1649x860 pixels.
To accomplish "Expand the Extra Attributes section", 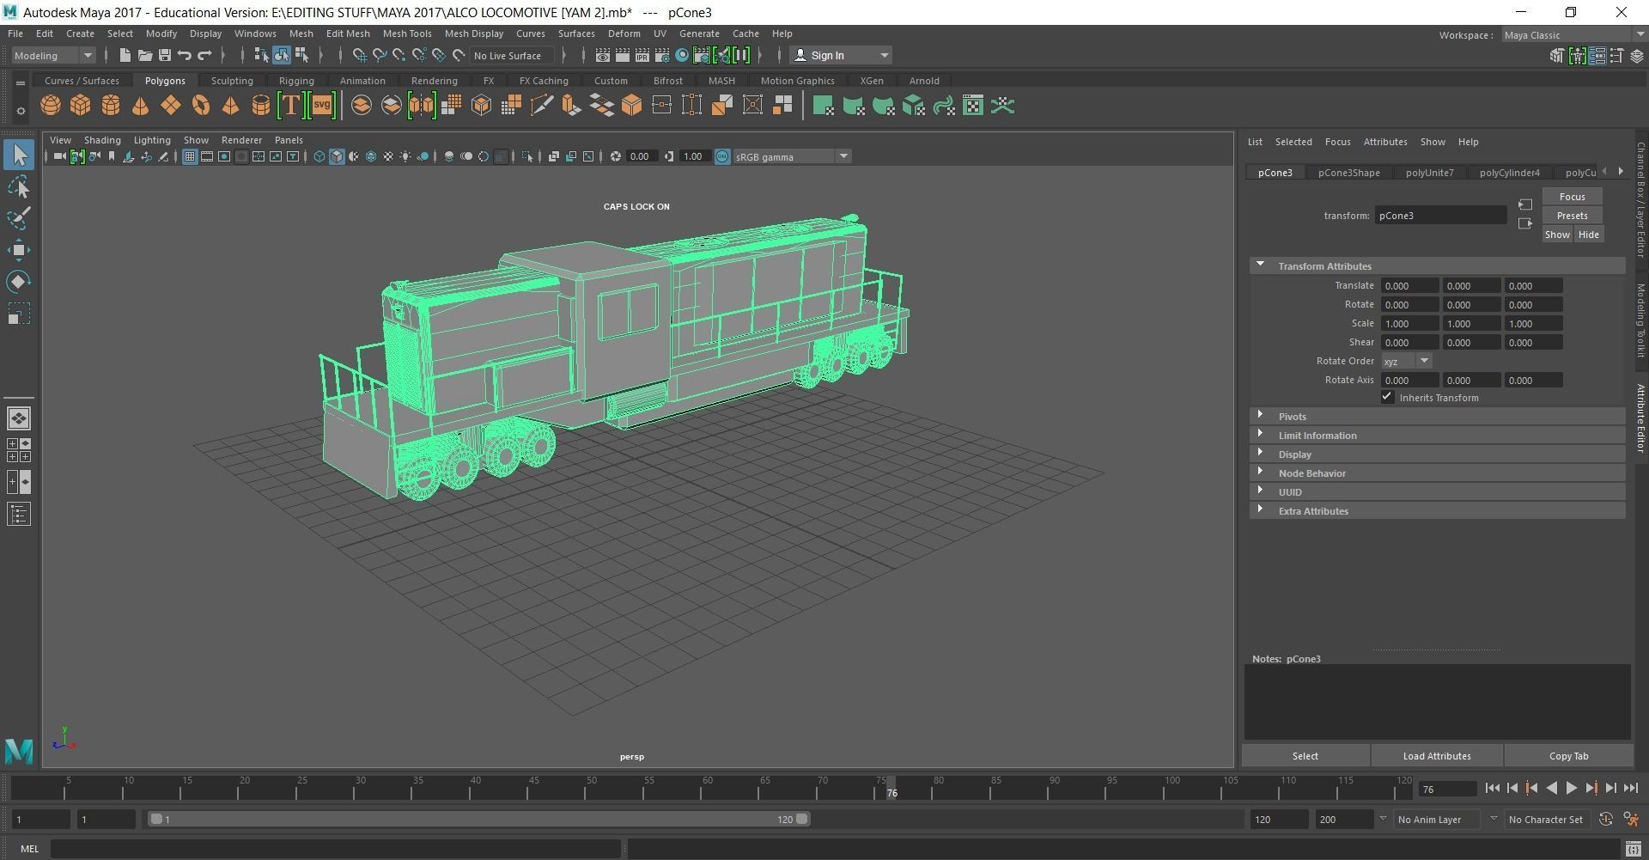I will point(1437,511).
